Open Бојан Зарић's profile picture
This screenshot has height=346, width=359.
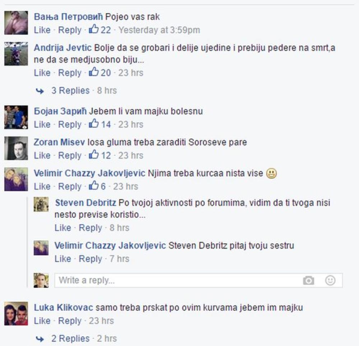[16, 117]
